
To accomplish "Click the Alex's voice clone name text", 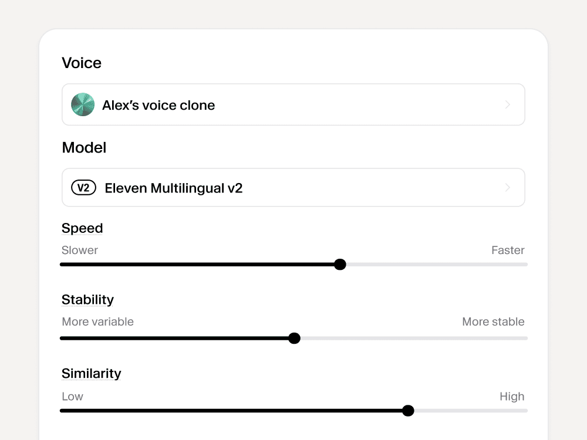I will coord(158,105).
